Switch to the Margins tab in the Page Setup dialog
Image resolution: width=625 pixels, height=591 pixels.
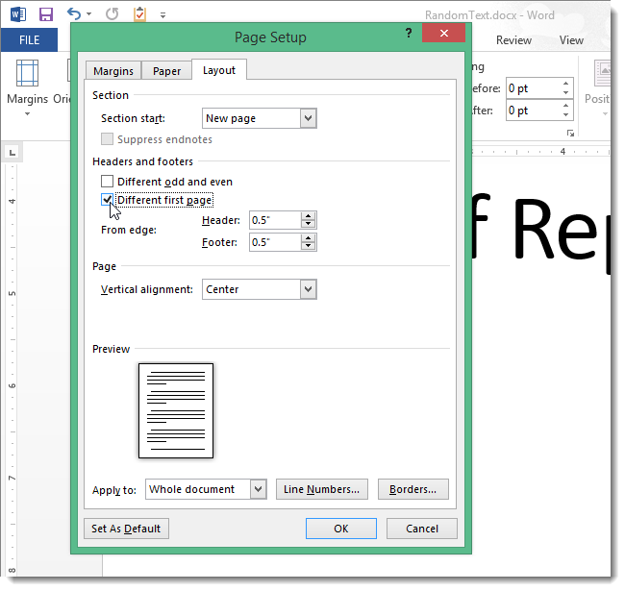click(113, 71)
